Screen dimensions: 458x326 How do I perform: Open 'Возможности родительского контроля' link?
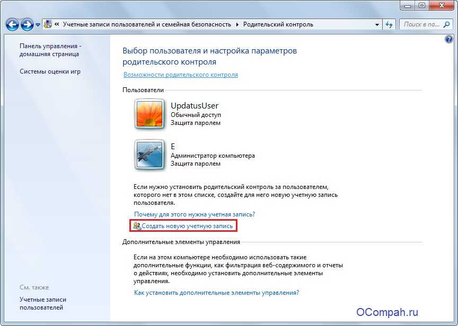[181, 75]
